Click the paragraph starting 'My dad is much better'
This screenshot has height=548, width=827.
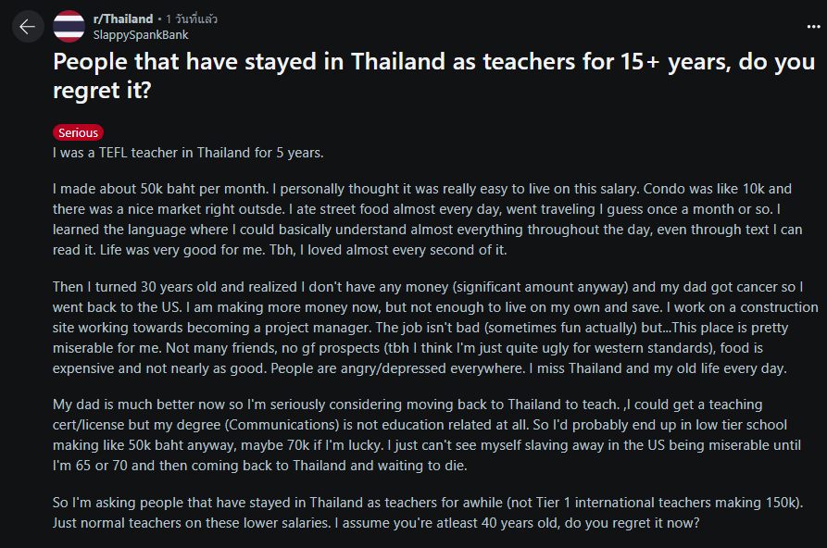pos(427,435)
